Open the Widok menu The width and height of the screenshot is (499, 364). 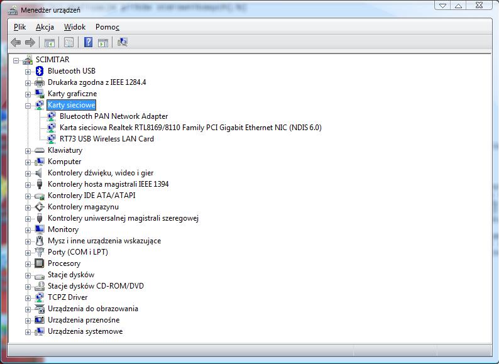(x=75, y=27)
